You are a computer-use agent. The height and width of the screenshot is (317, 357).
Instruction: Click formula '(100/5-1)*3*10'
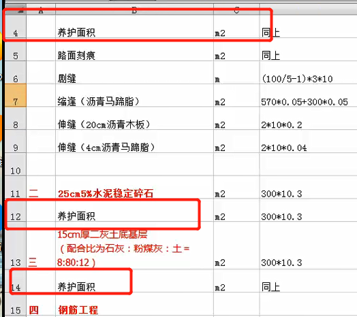297,79
